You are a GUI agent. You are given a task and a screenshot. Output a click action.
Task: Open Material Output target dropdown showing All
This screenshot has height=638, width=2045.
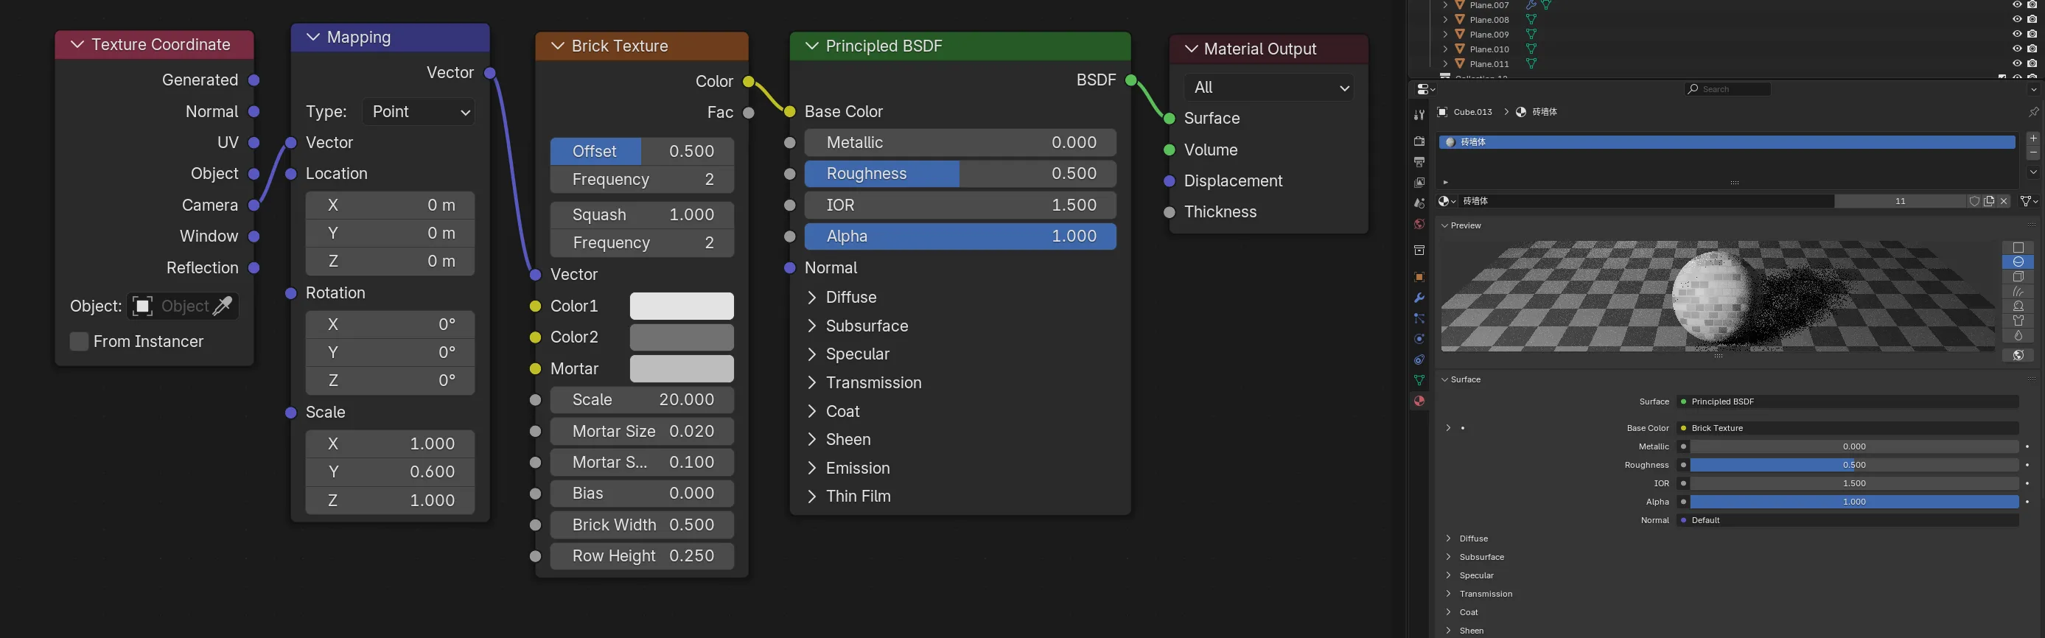click(x=1268, y=87)
